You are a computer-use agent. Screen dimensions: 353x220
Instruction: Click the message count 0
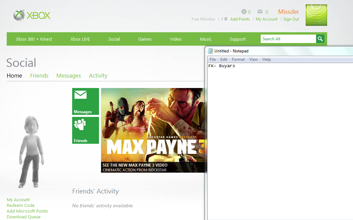pos(266,12)
